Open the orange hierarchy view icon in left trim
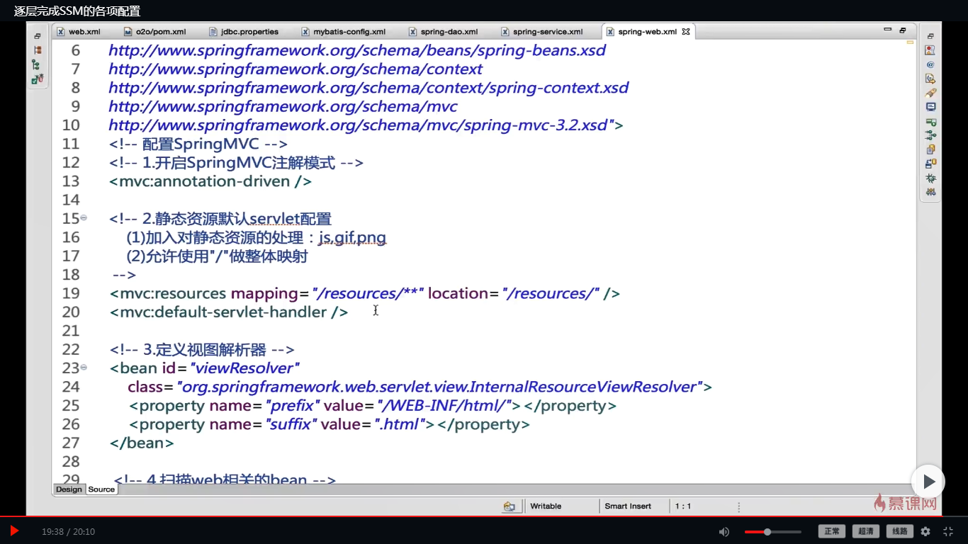 pos(38,50)
